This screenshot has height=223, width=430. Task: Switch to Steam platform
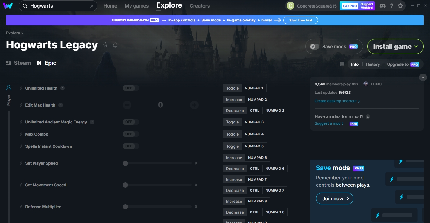[x=18, y=63]
